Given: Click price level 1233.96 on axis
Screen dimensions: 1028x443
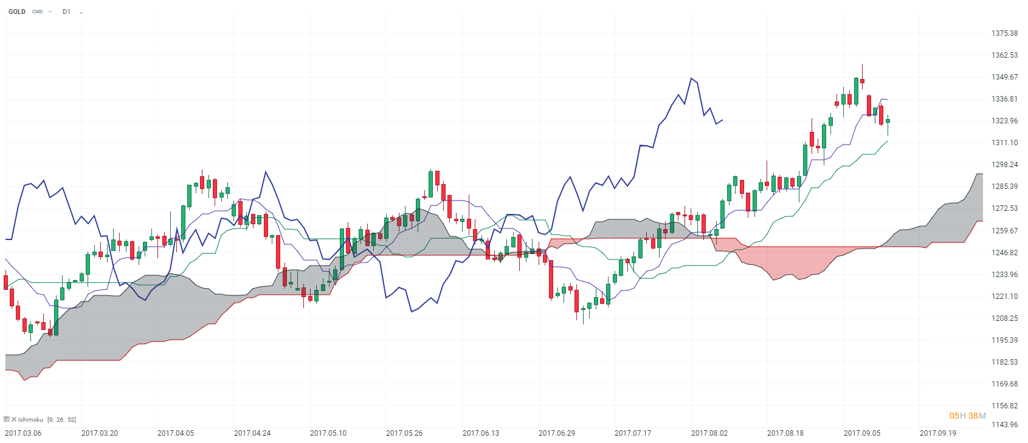Looking at the screenshot, I should (x=1004, y=275).
